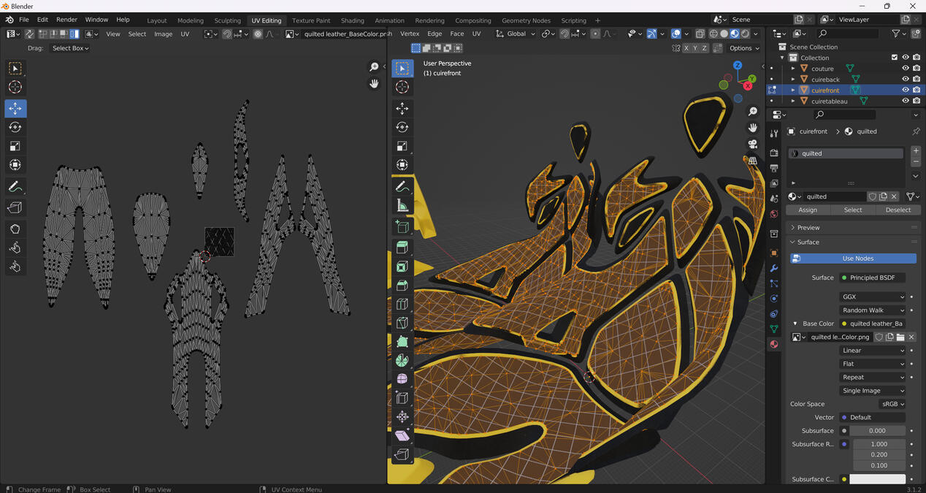The height and width of the screenshot is (493, 926).
Task: Select the Annotate tool in the UV editor toolbar
Action: 15,187
